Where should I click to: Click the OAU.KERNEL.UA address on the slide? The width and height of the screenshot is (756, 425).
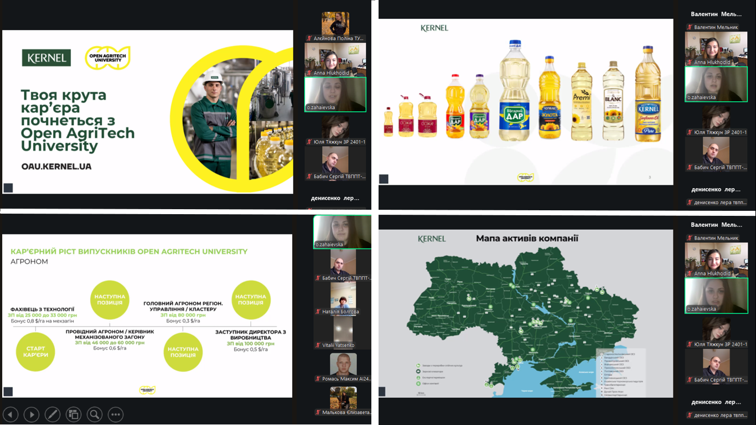pos(56,166)
